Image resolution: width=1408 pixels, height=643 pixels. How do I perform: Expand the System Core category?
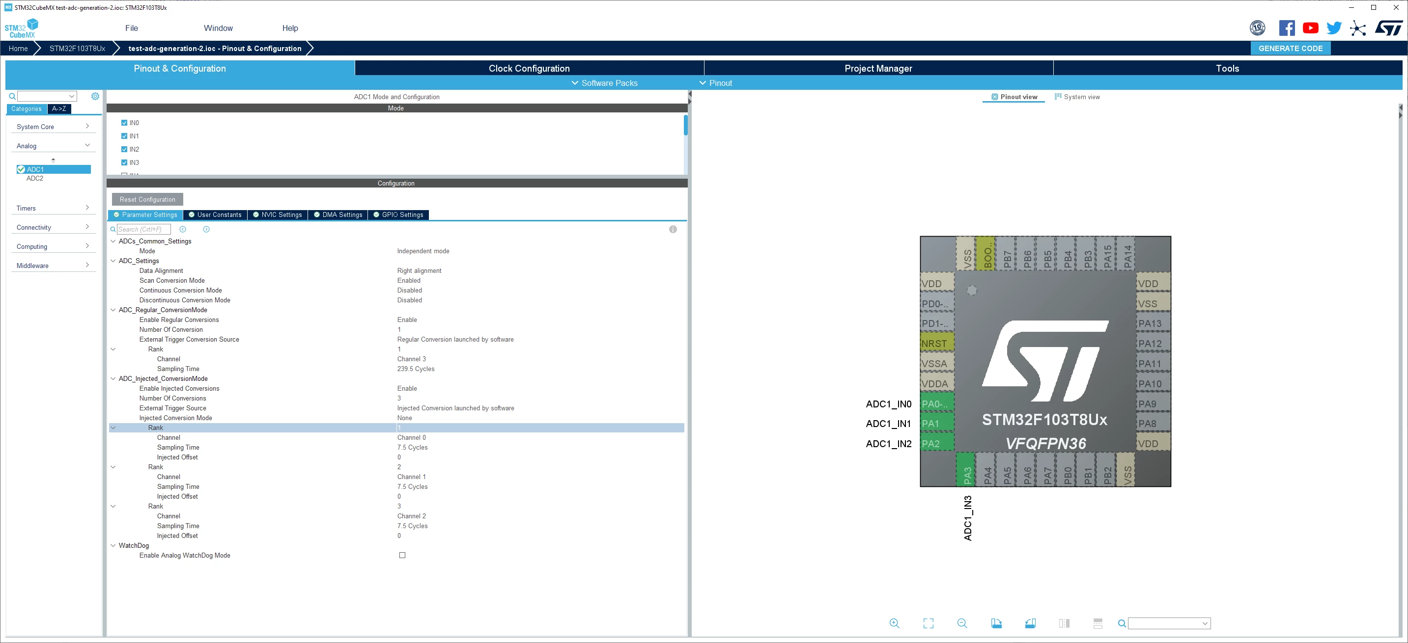click(x=53, y=127)
